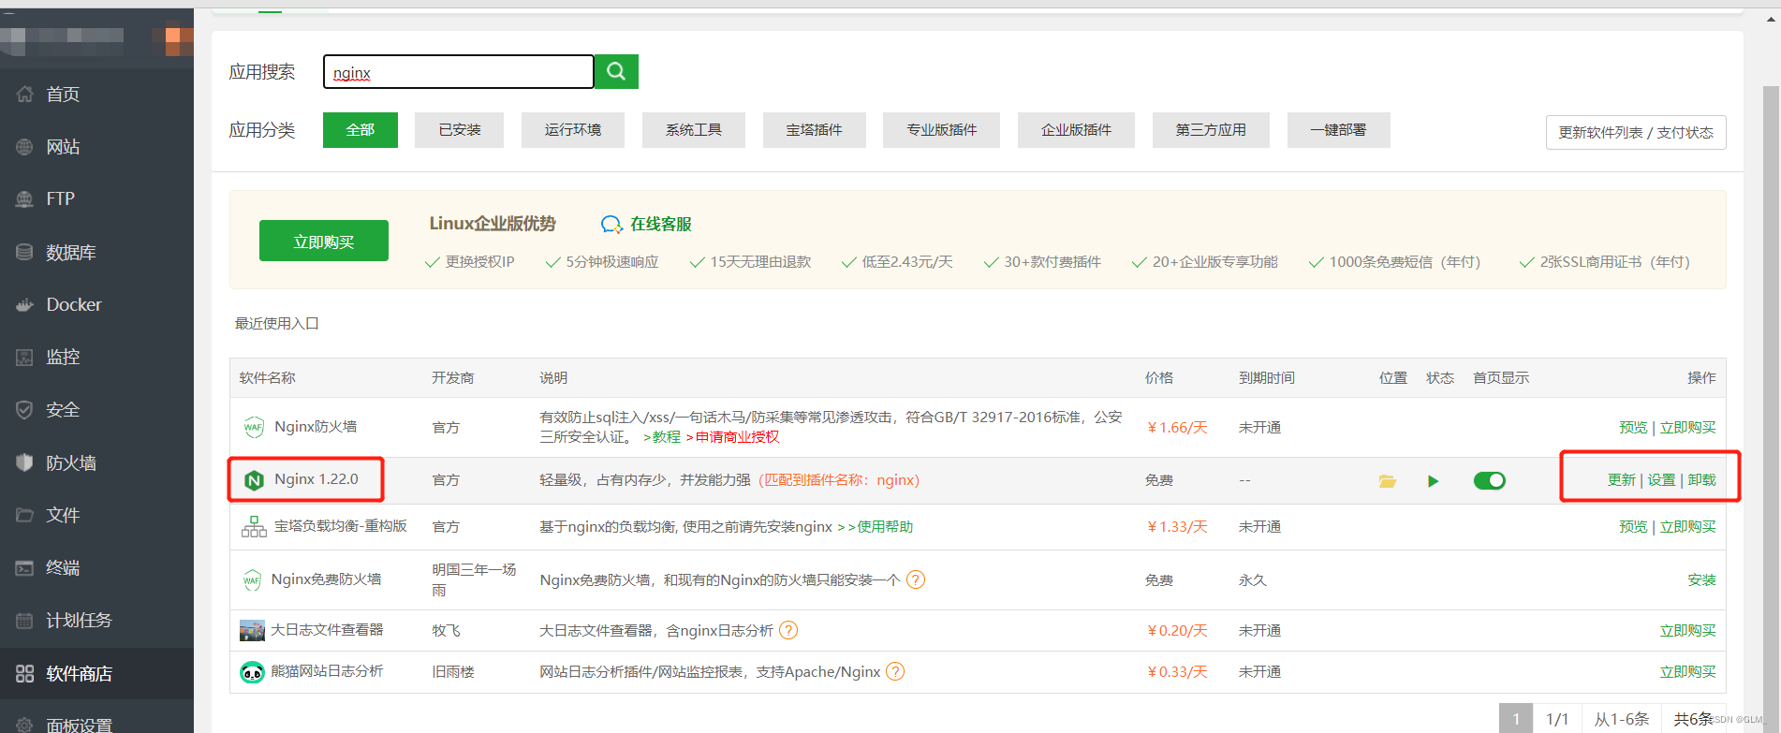Click the 价格 column header
The height and width of the screenshot is (733, 1781).
coord(1159,378)
